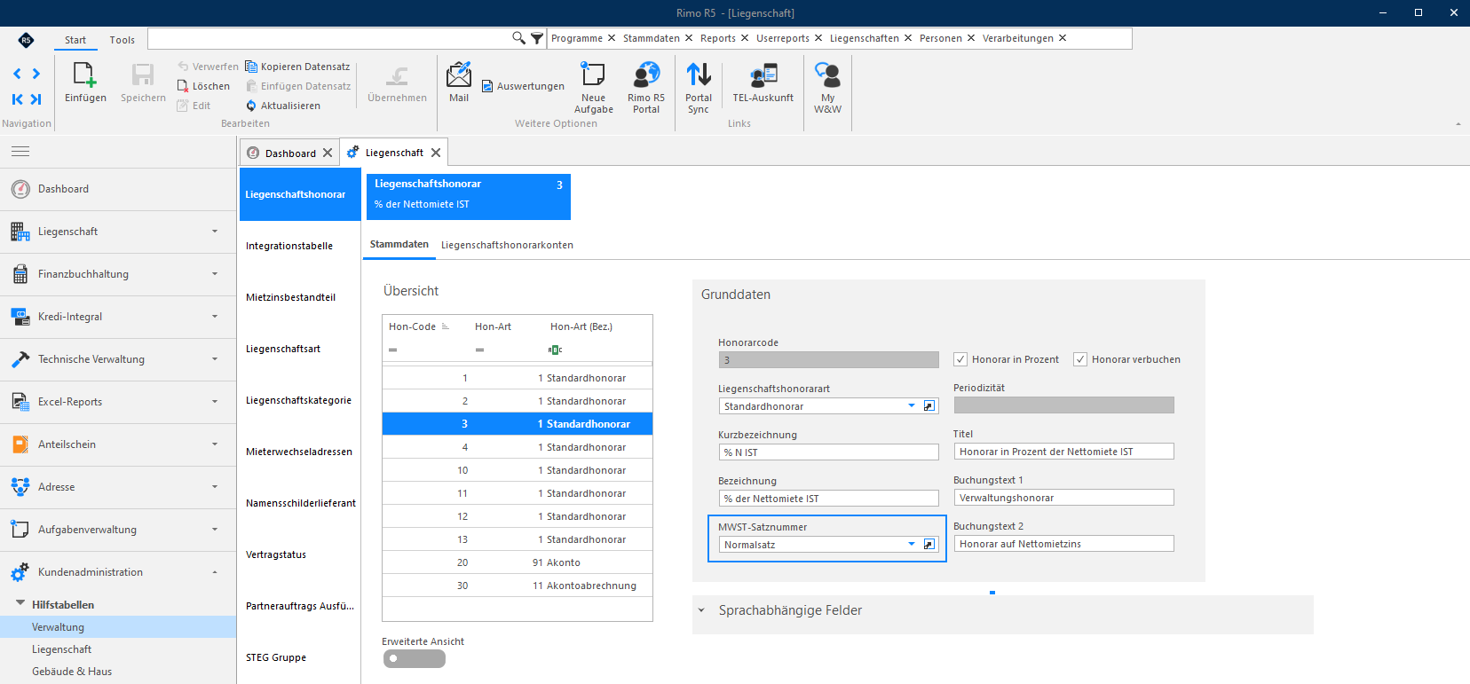The height and width of the screenshot is (684, 1470).
Task: Select Verwaltung under Hilfstabellen
Action: click(x=118, y=627)
